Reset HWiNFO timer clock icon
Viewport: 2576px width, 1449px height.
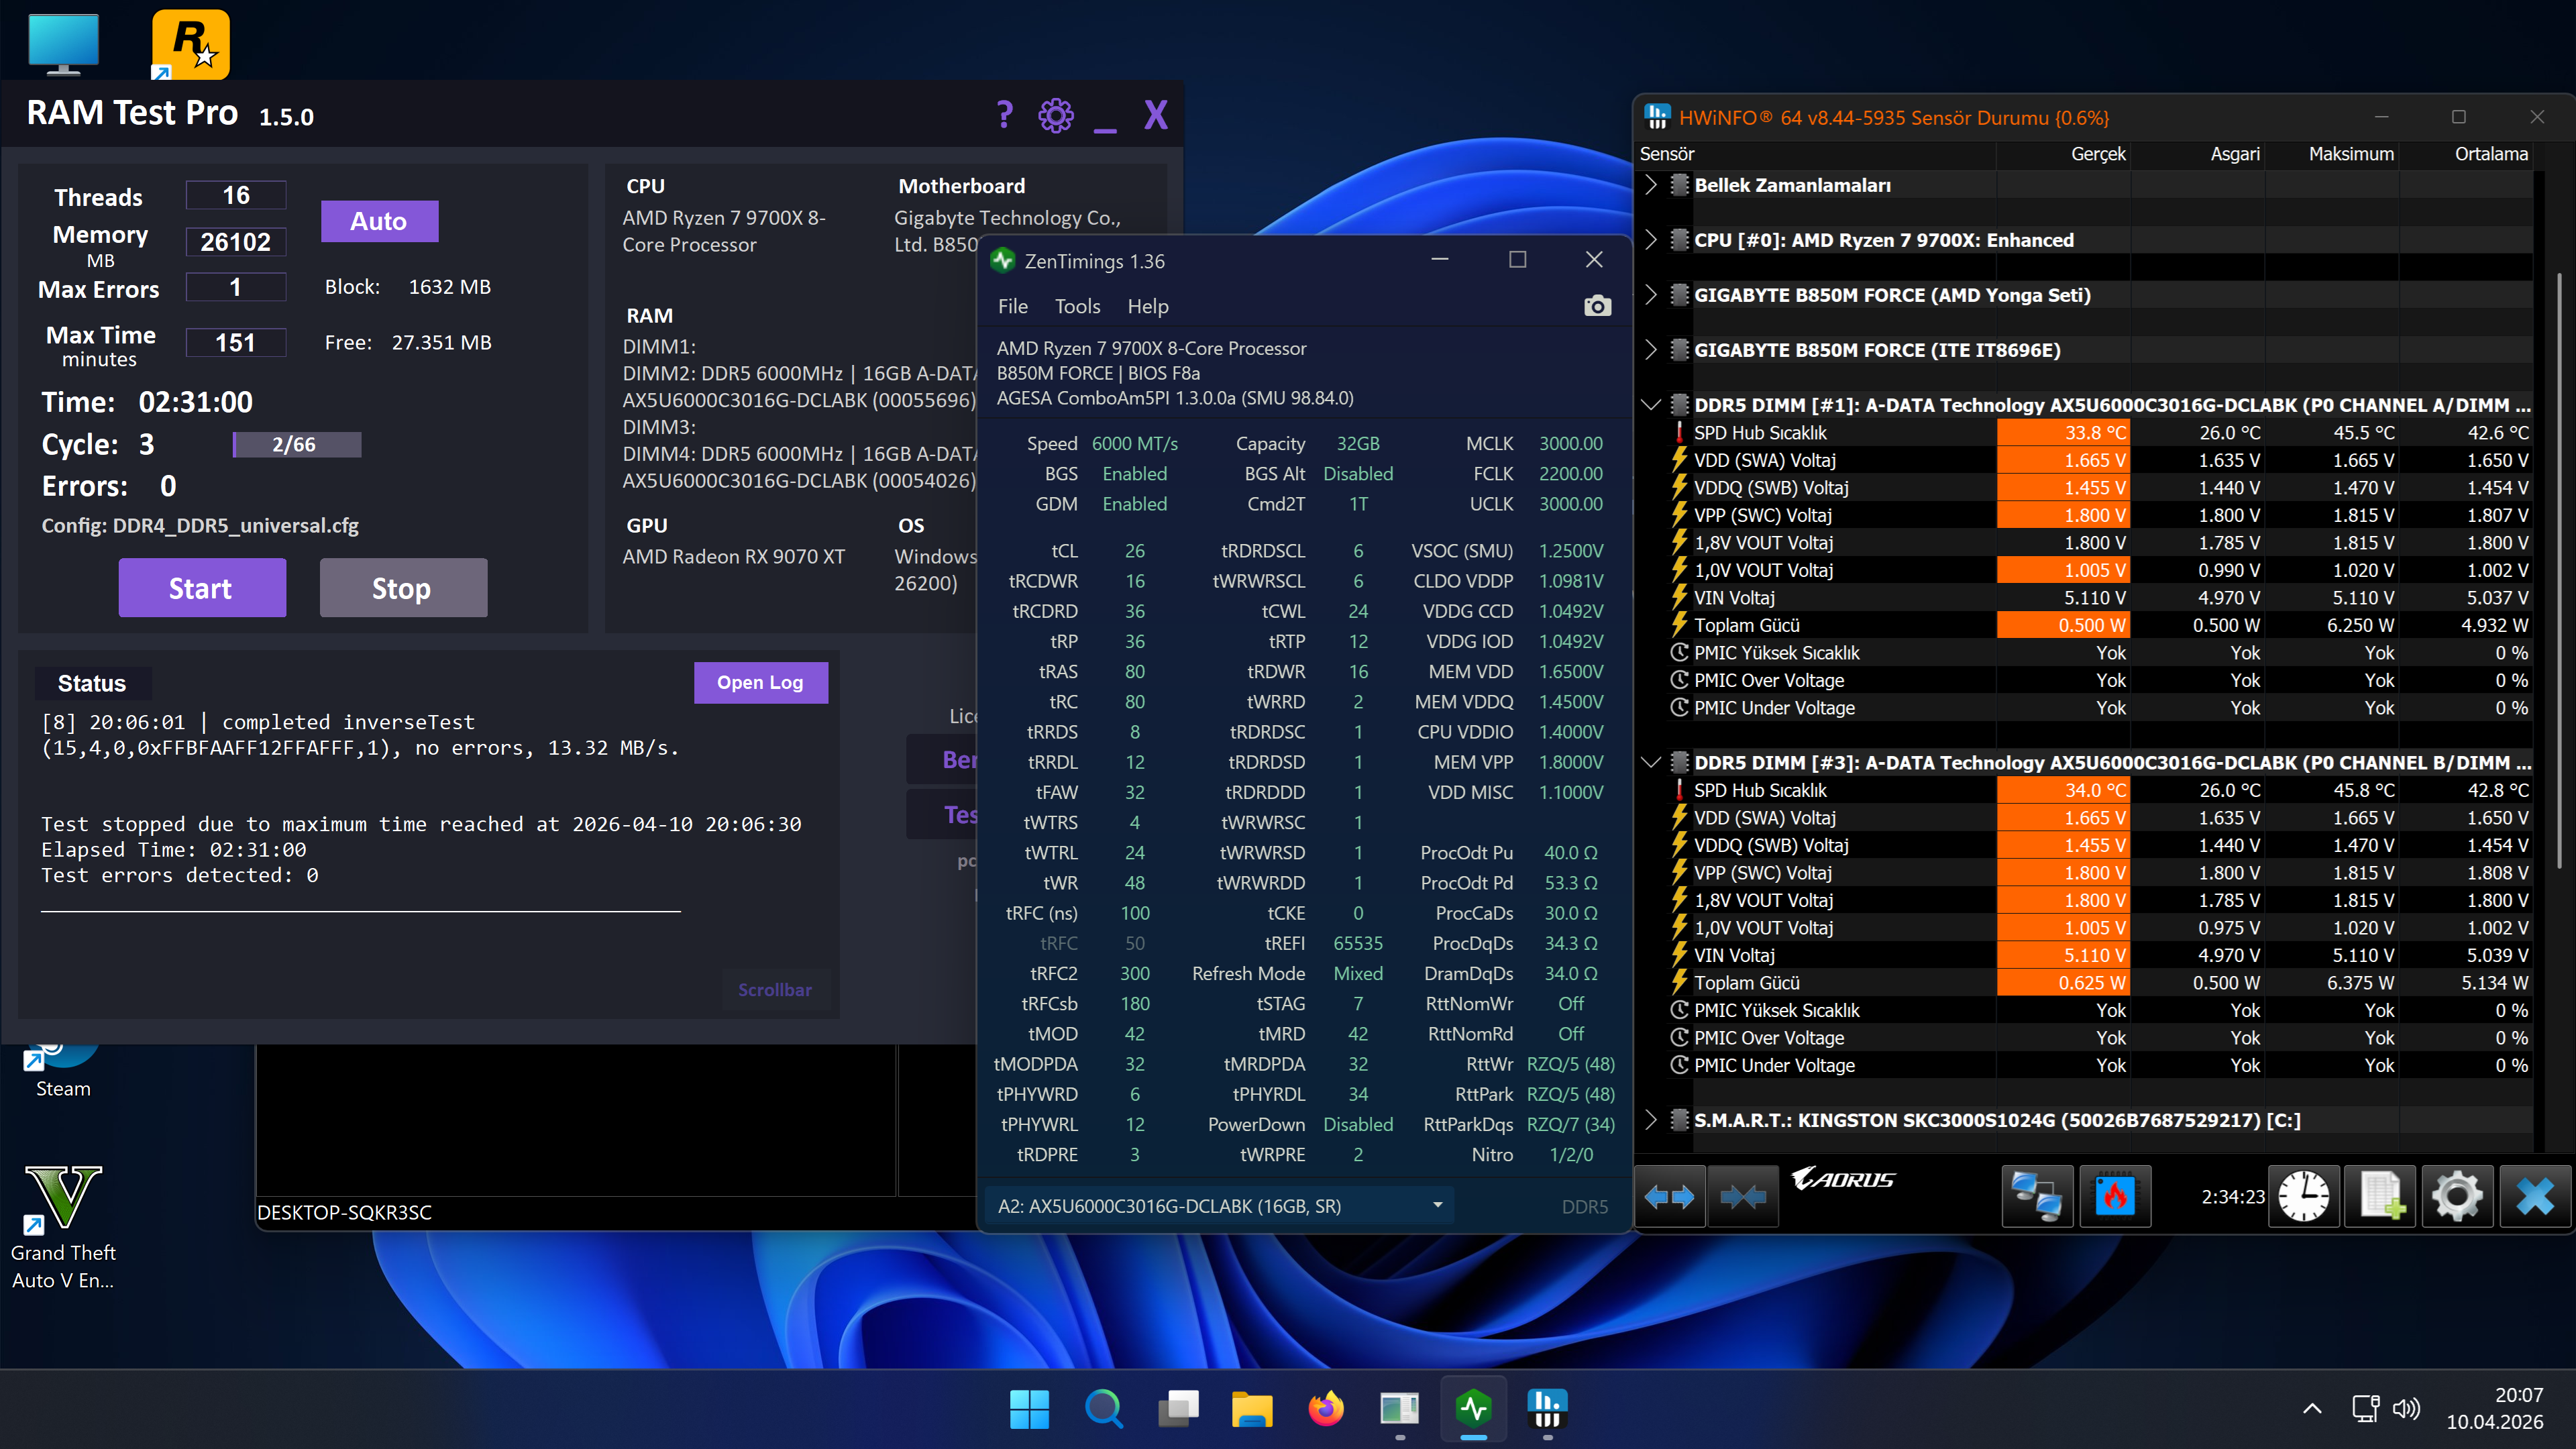pyautogui.click(x=2303, y=1196)
